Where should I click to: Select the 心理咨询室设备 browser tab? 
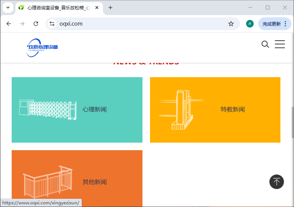pyautogui.click(x=59, y=8)
